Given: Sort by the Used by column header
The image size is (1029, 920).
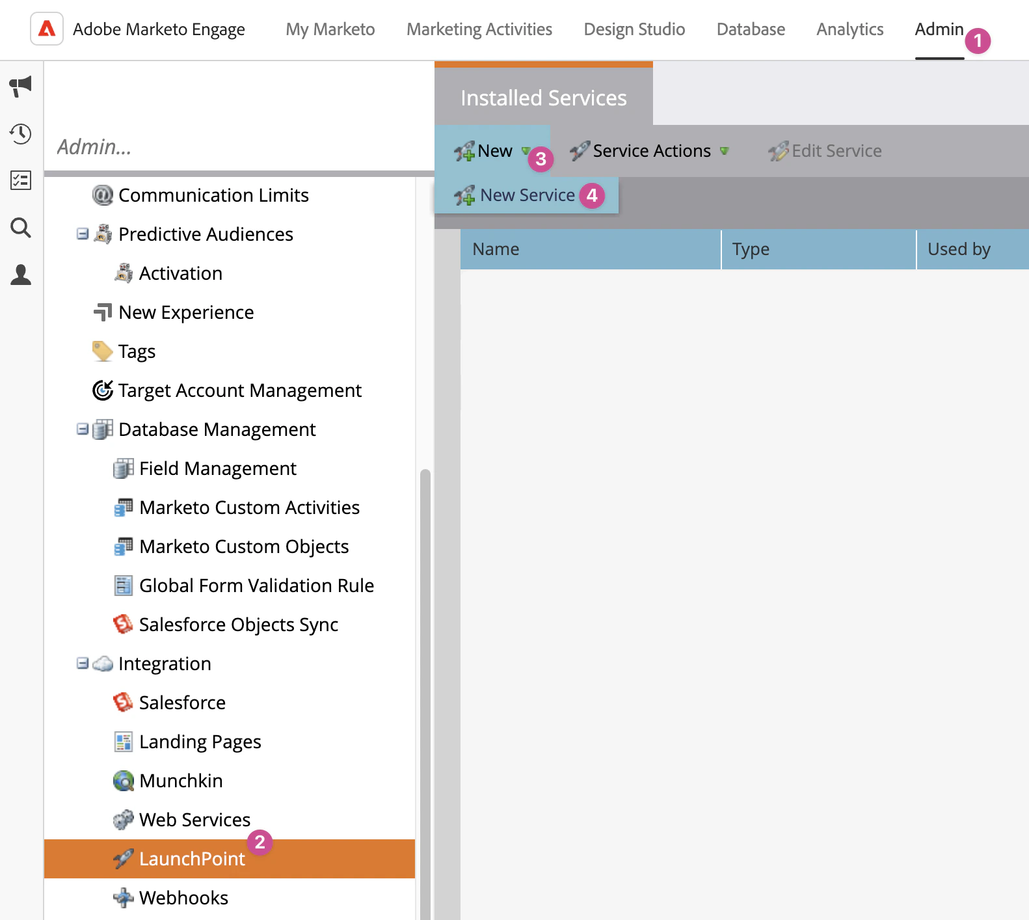Looking at the screenshot, I should click(x=973, y=249).
